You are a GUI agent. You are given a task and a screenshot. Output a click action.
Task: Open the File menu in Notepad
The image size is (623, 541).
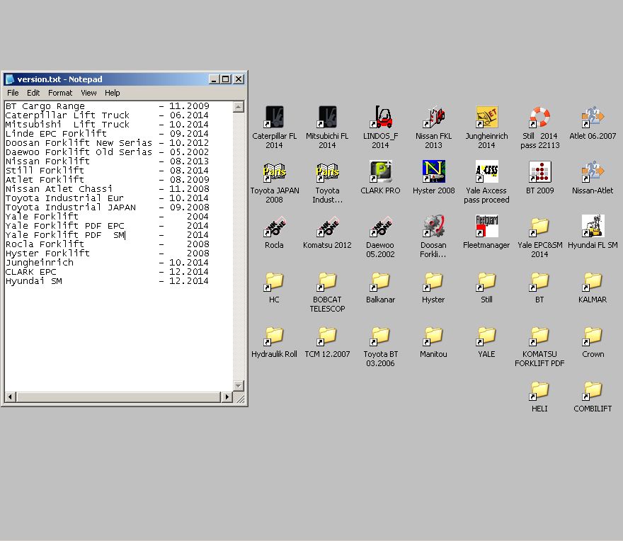[x=13, y=93]
